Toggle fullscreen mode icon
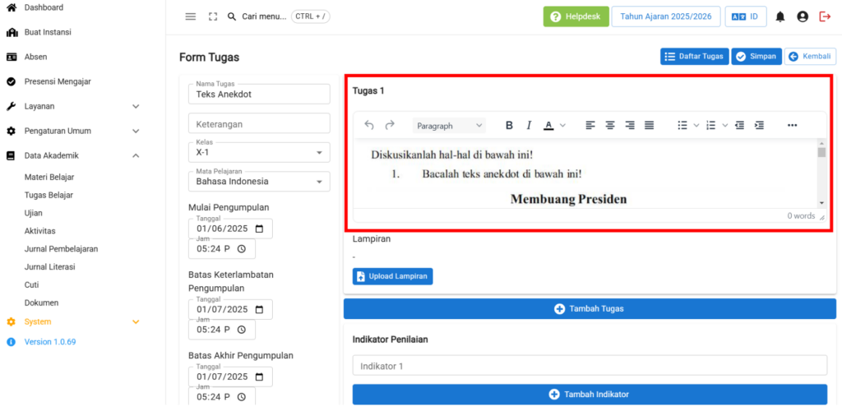The width and height of the screenshot is (842, 411). click(x=213, y=16)
